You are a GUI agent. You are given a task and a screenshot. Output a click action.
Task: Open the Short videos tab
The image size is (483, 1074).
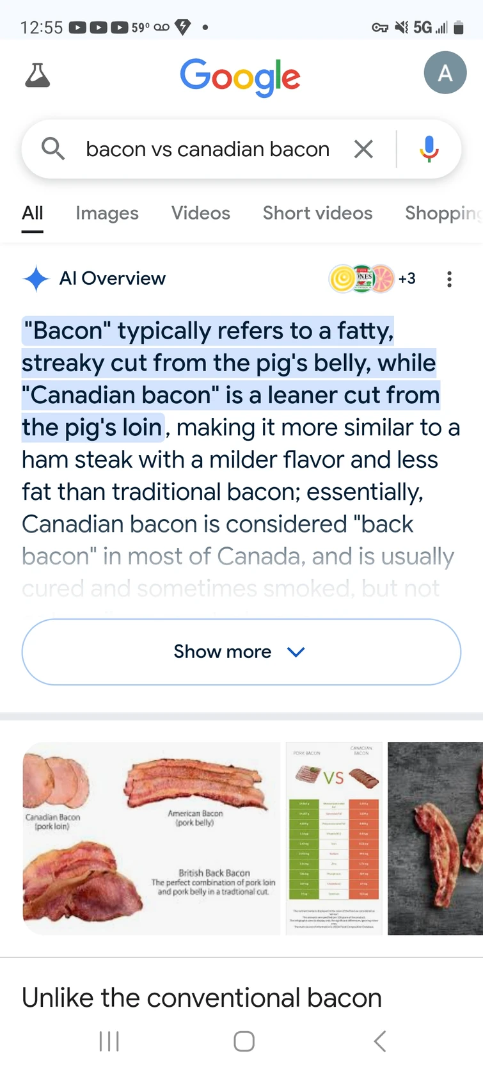317,213
